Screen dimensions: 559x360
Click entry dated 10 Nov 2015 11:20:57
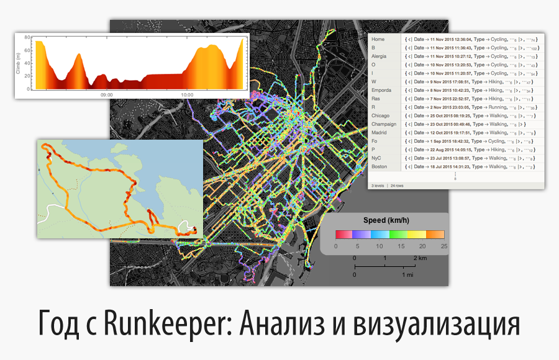[x=471, y=73]
